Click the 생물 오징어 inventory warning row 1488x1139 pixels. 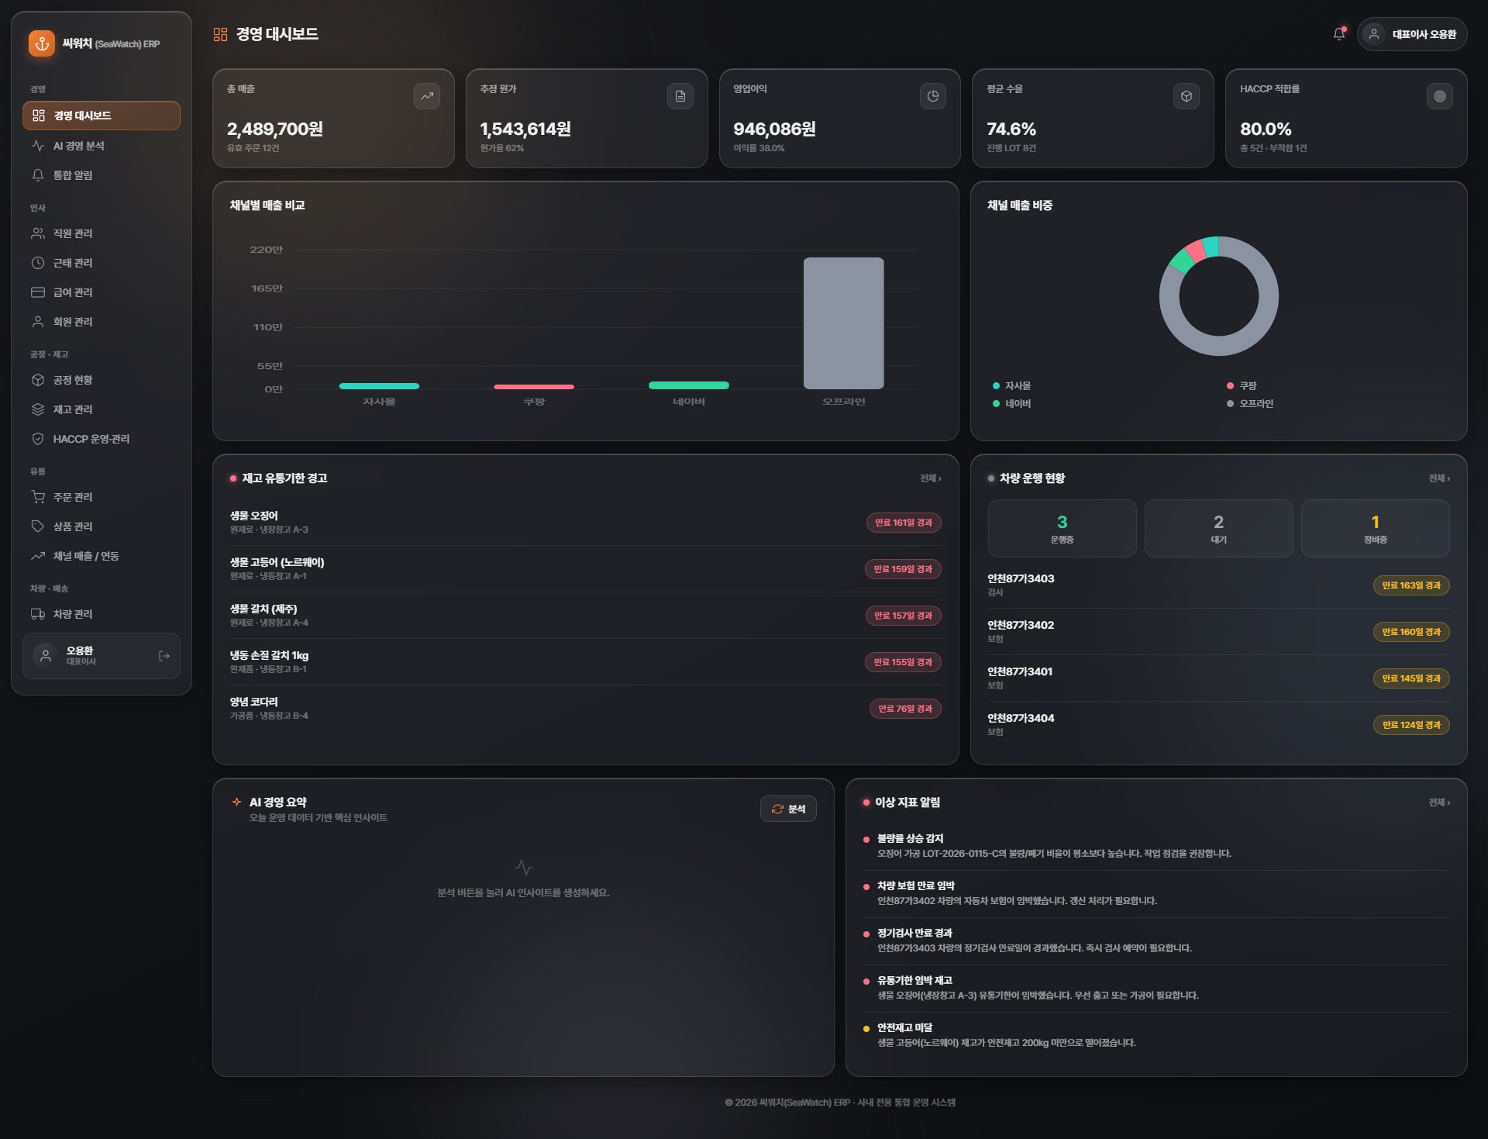585,523
